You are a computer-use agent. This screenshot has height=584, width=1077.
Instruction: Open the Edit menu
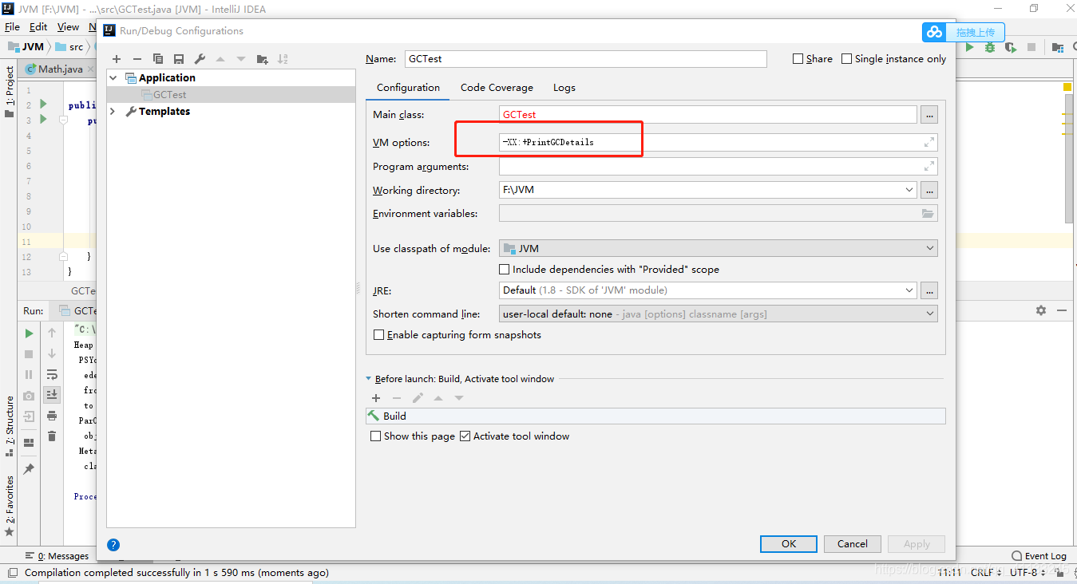pyautogui.click(x=38, y=27)
